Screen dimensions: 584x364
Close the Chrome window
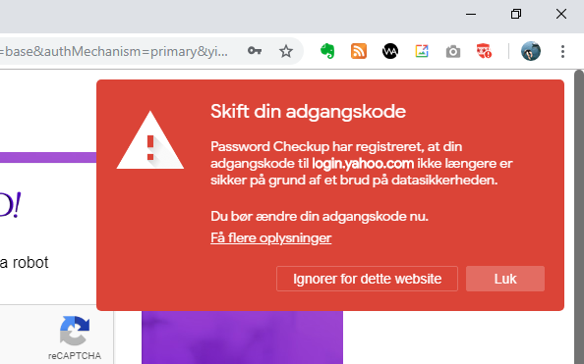click(561, 14)
